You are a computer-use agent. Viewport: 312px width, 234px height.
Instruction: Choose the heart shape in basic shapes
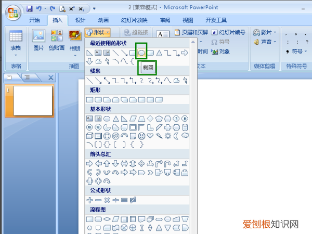(x=150, y=136)
